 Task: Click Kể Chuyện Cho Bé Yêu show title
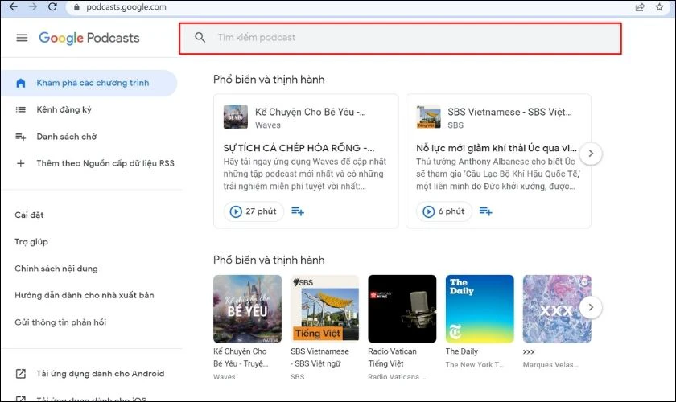pyautogui.click(x=311, y=112)
